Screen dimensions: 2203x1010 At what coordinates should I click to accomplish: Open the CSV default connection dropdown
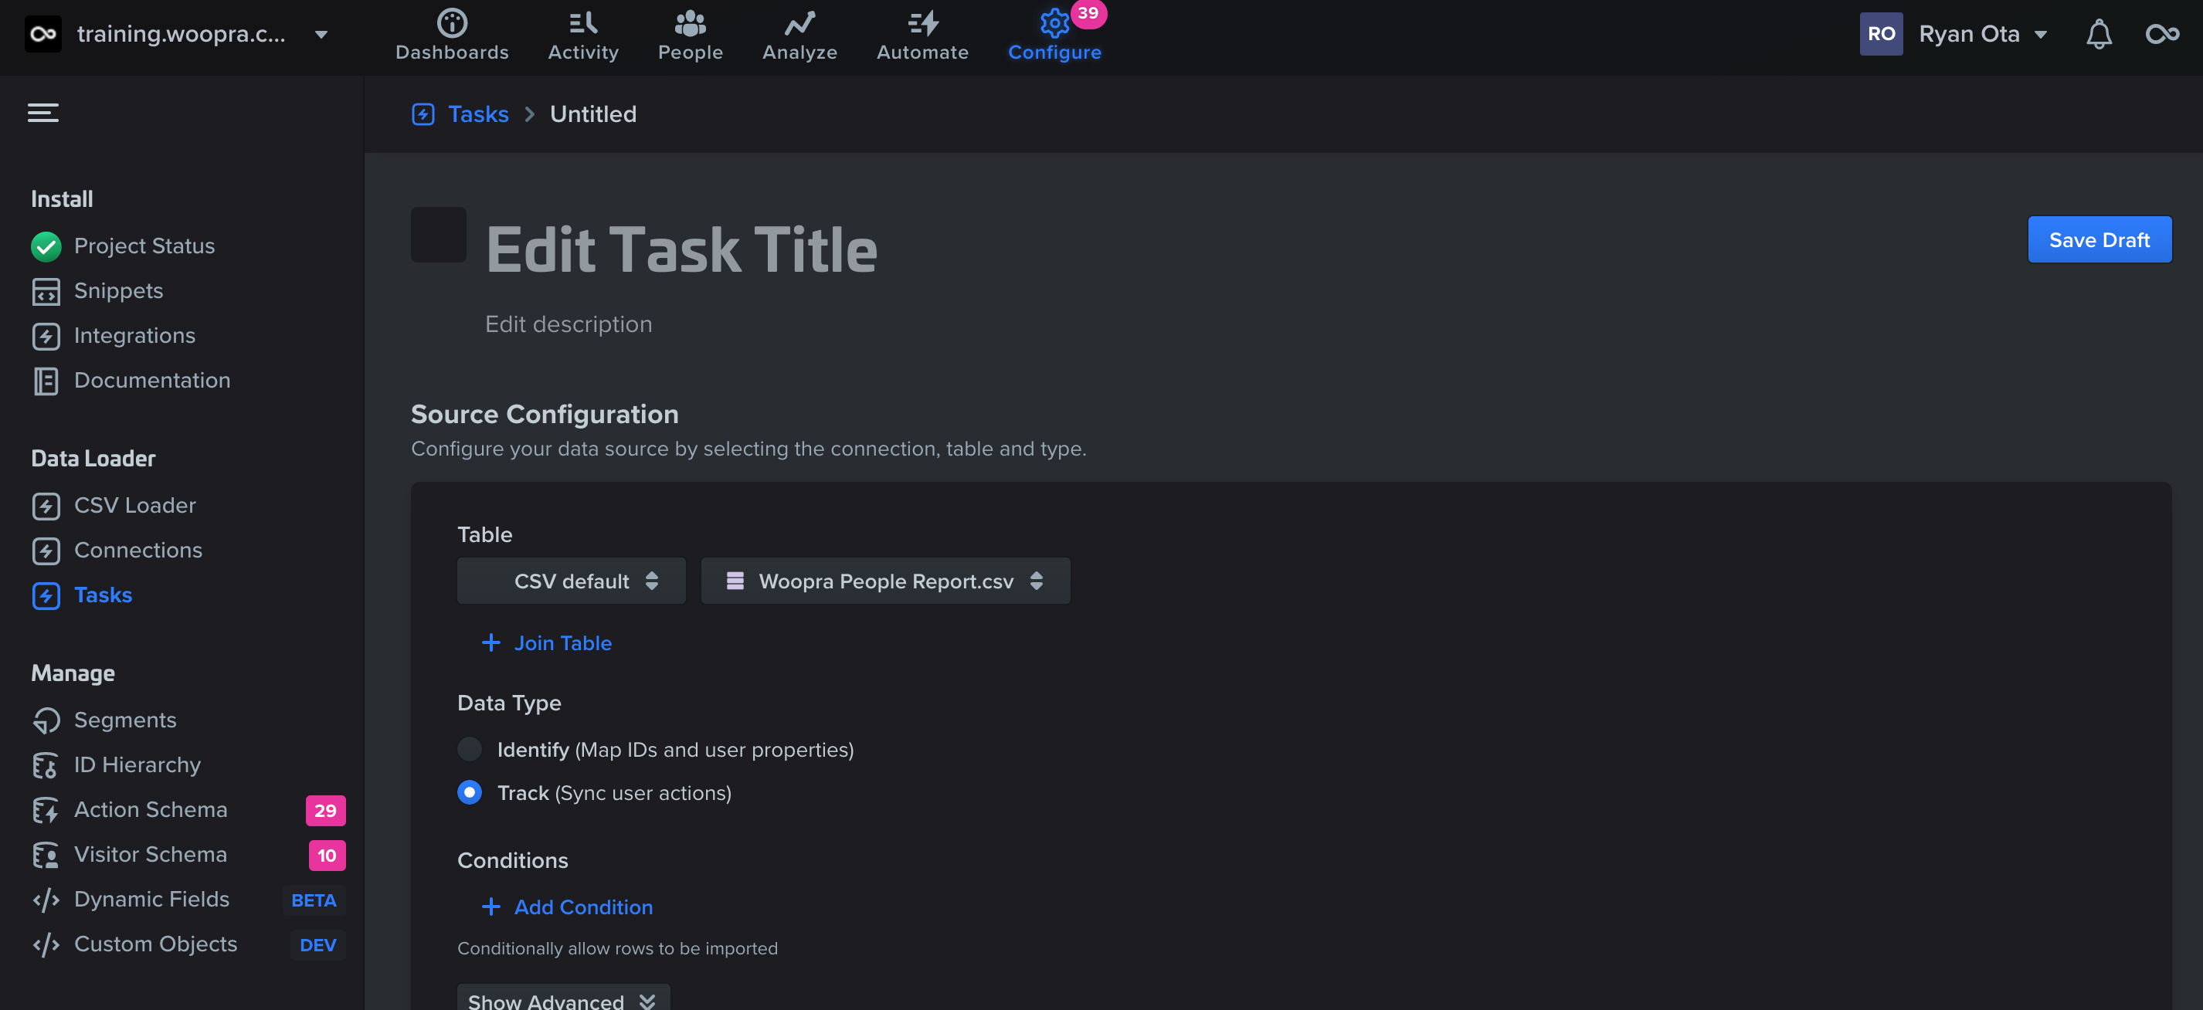coord(572,581)
